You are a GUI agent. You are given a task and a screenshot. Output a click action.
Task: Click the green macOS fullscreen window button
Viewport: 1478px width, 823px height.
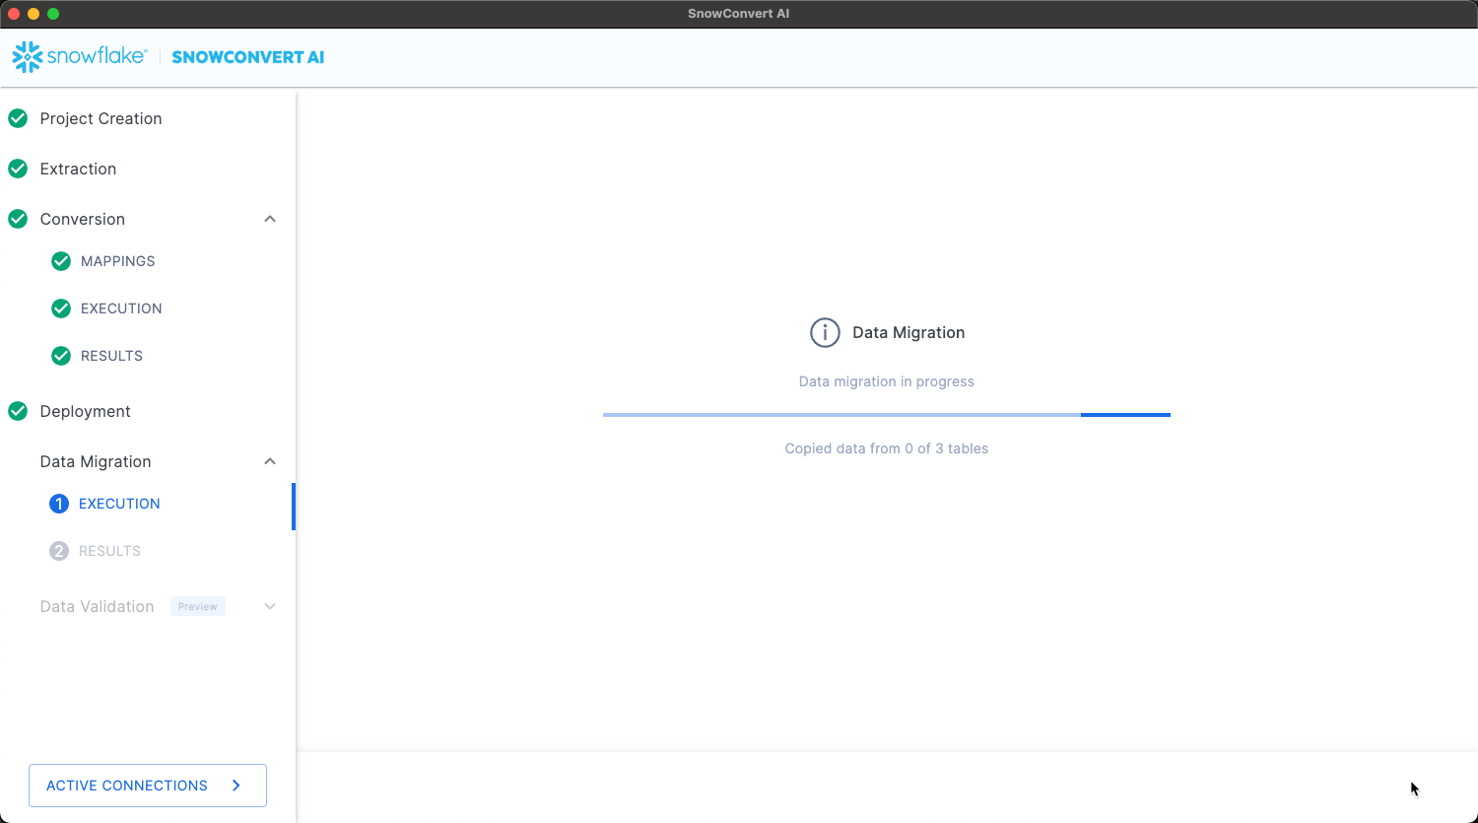pos(53,14)
